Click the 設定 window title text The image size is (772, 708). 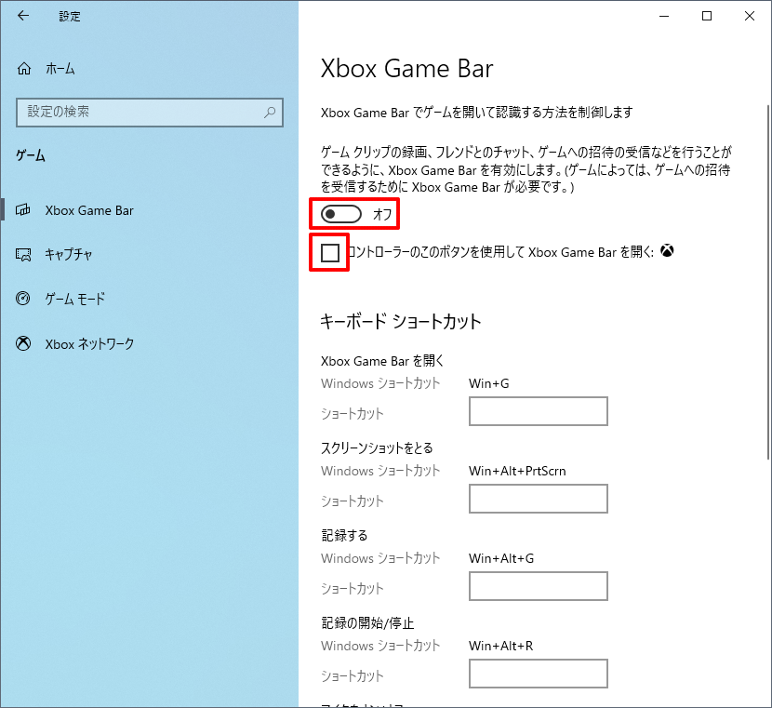pyautogui.click(x=70, y=16)
